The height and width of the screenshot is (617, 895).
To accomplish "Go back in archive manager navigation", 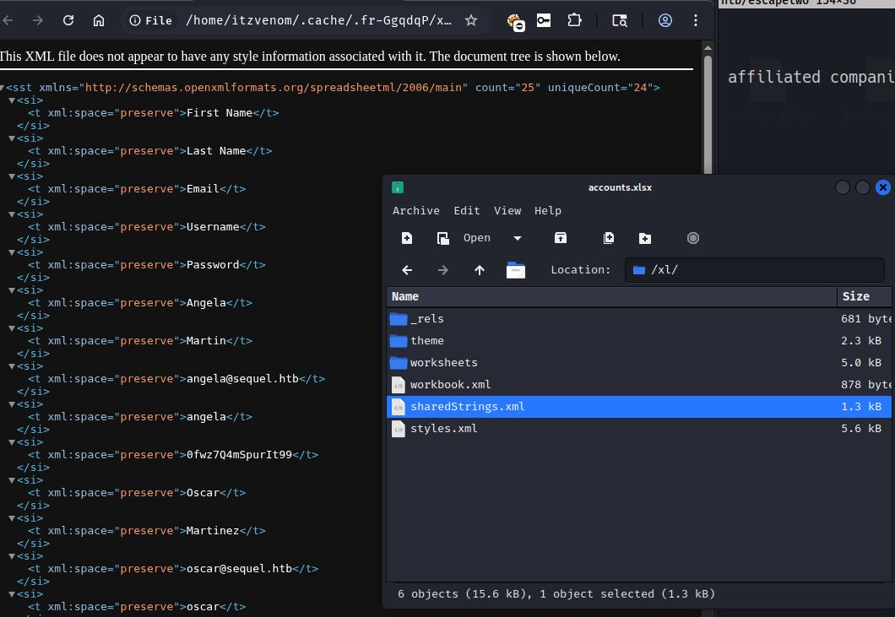I will pyautogui.click(x=407, y=270).
